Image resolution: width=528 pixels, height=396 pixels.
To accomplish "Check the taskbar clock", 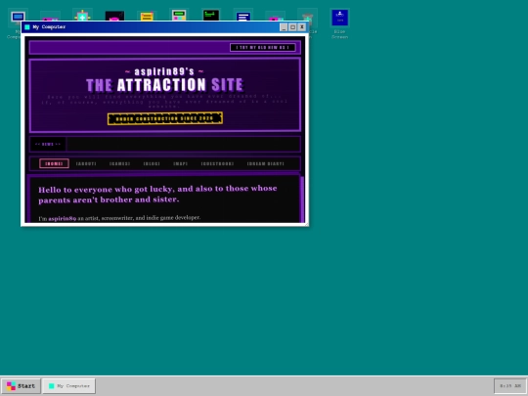I will tap(509, 386).
